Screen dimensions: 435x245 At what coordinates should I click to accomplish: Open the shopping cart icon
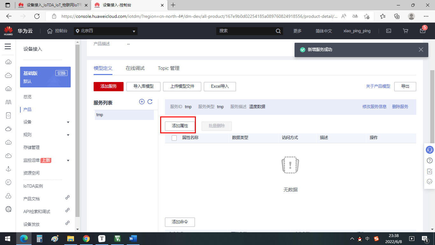click(405, 31)
